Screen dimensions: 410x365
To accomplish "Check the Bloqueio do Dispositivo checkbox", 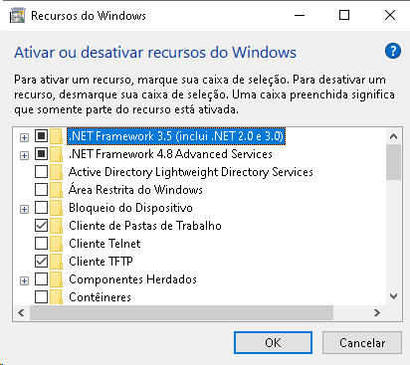I will click(41, 208).
